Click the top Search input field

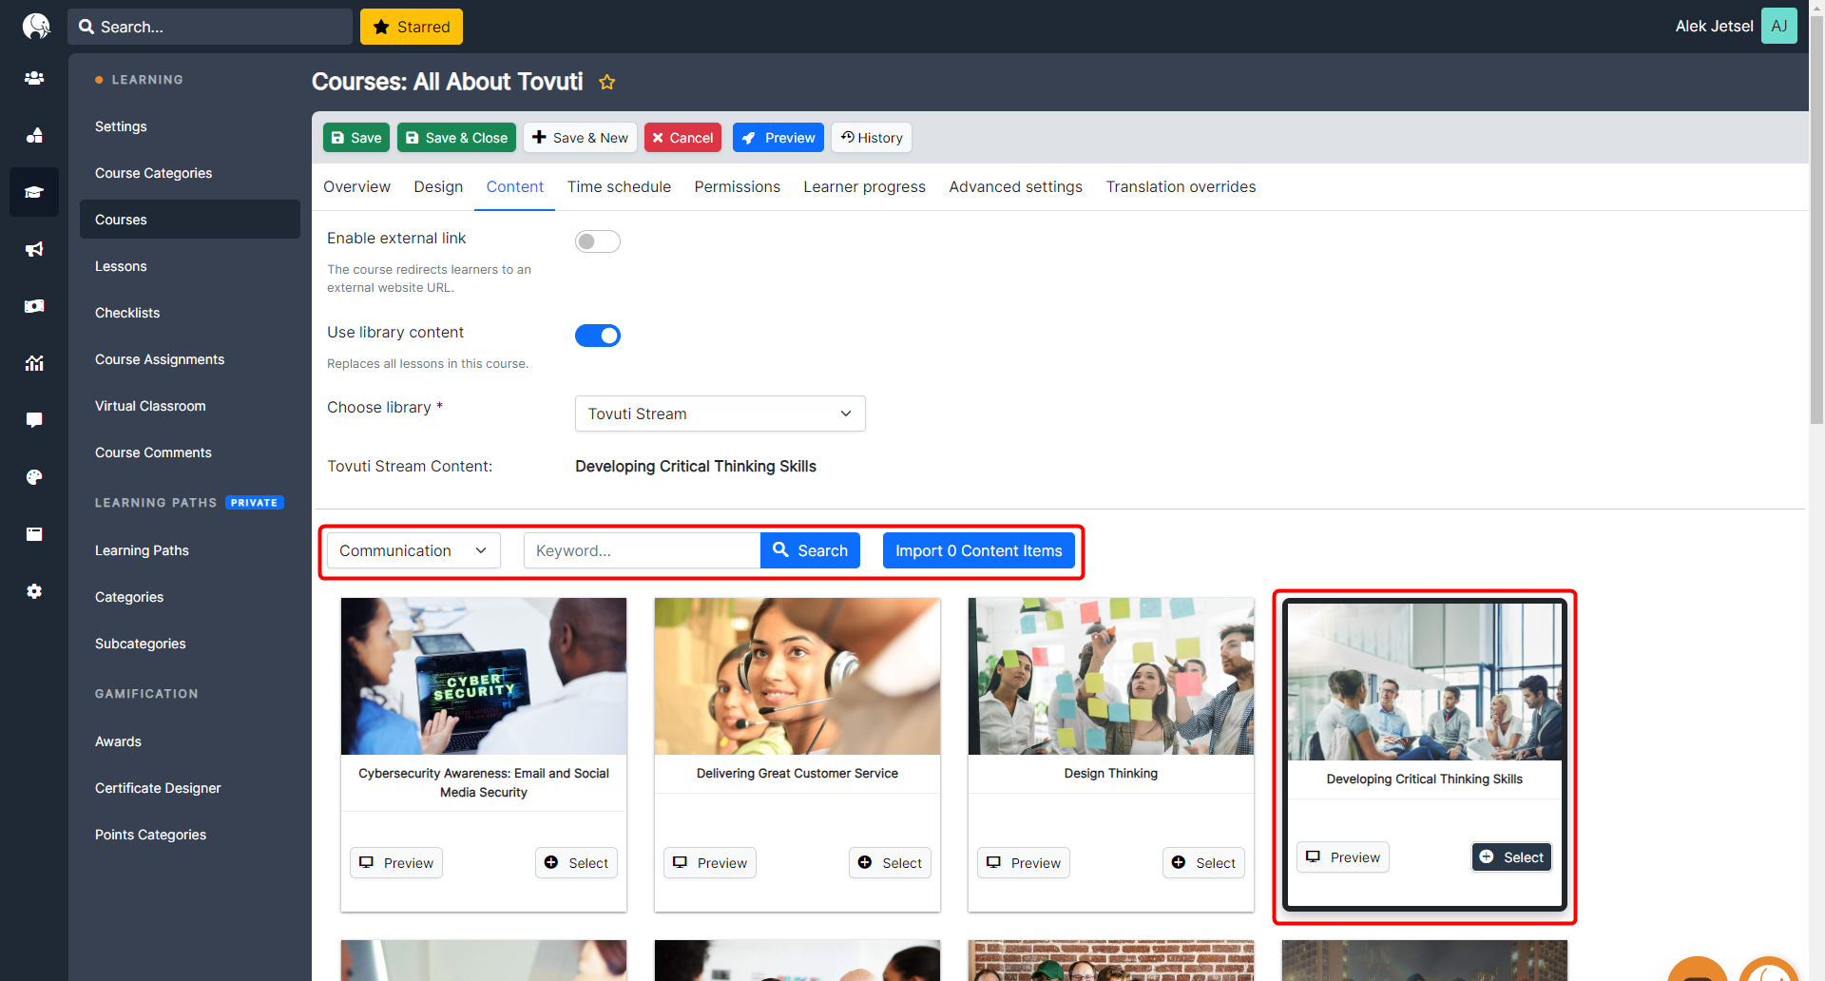(210, 27)
